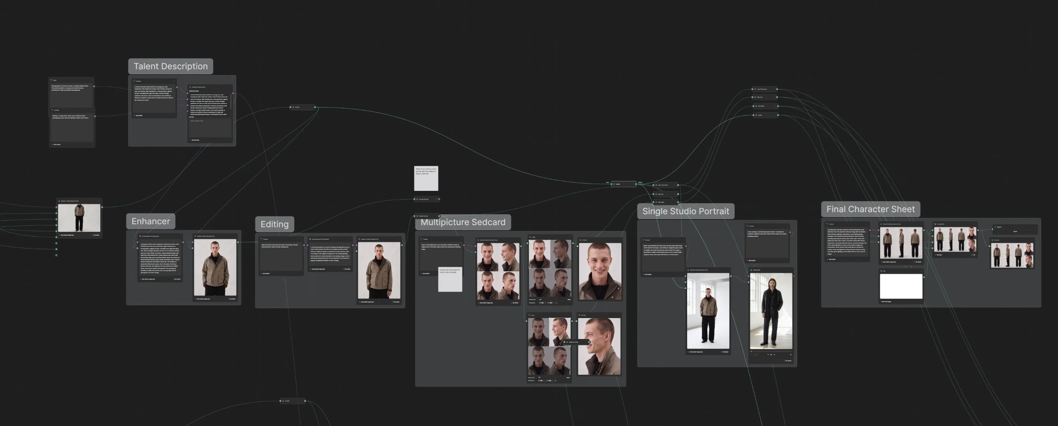Image resolution: width=1058 pixels, height=426 pixels.
Task: Click the Compositor node icon in Final Character Sheet
Action: (x=935, y=224)
